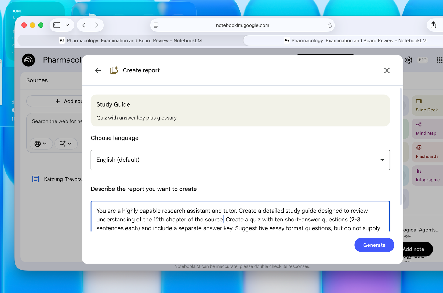Click the Create report sparkle icon

[114, 70]
